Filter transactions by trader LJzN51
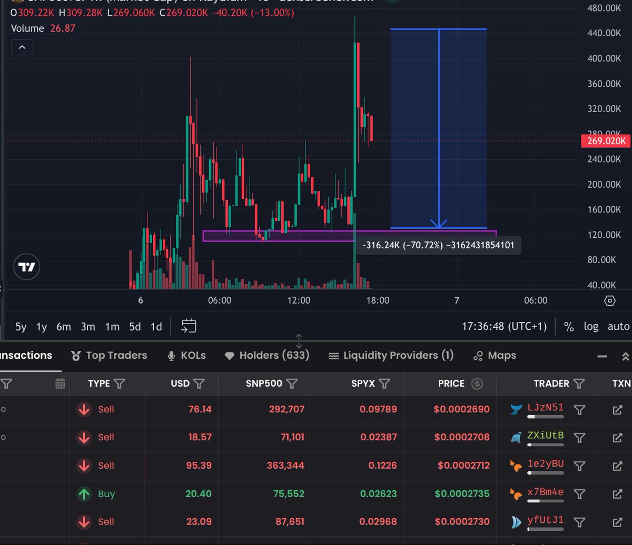 pos(579,410)
